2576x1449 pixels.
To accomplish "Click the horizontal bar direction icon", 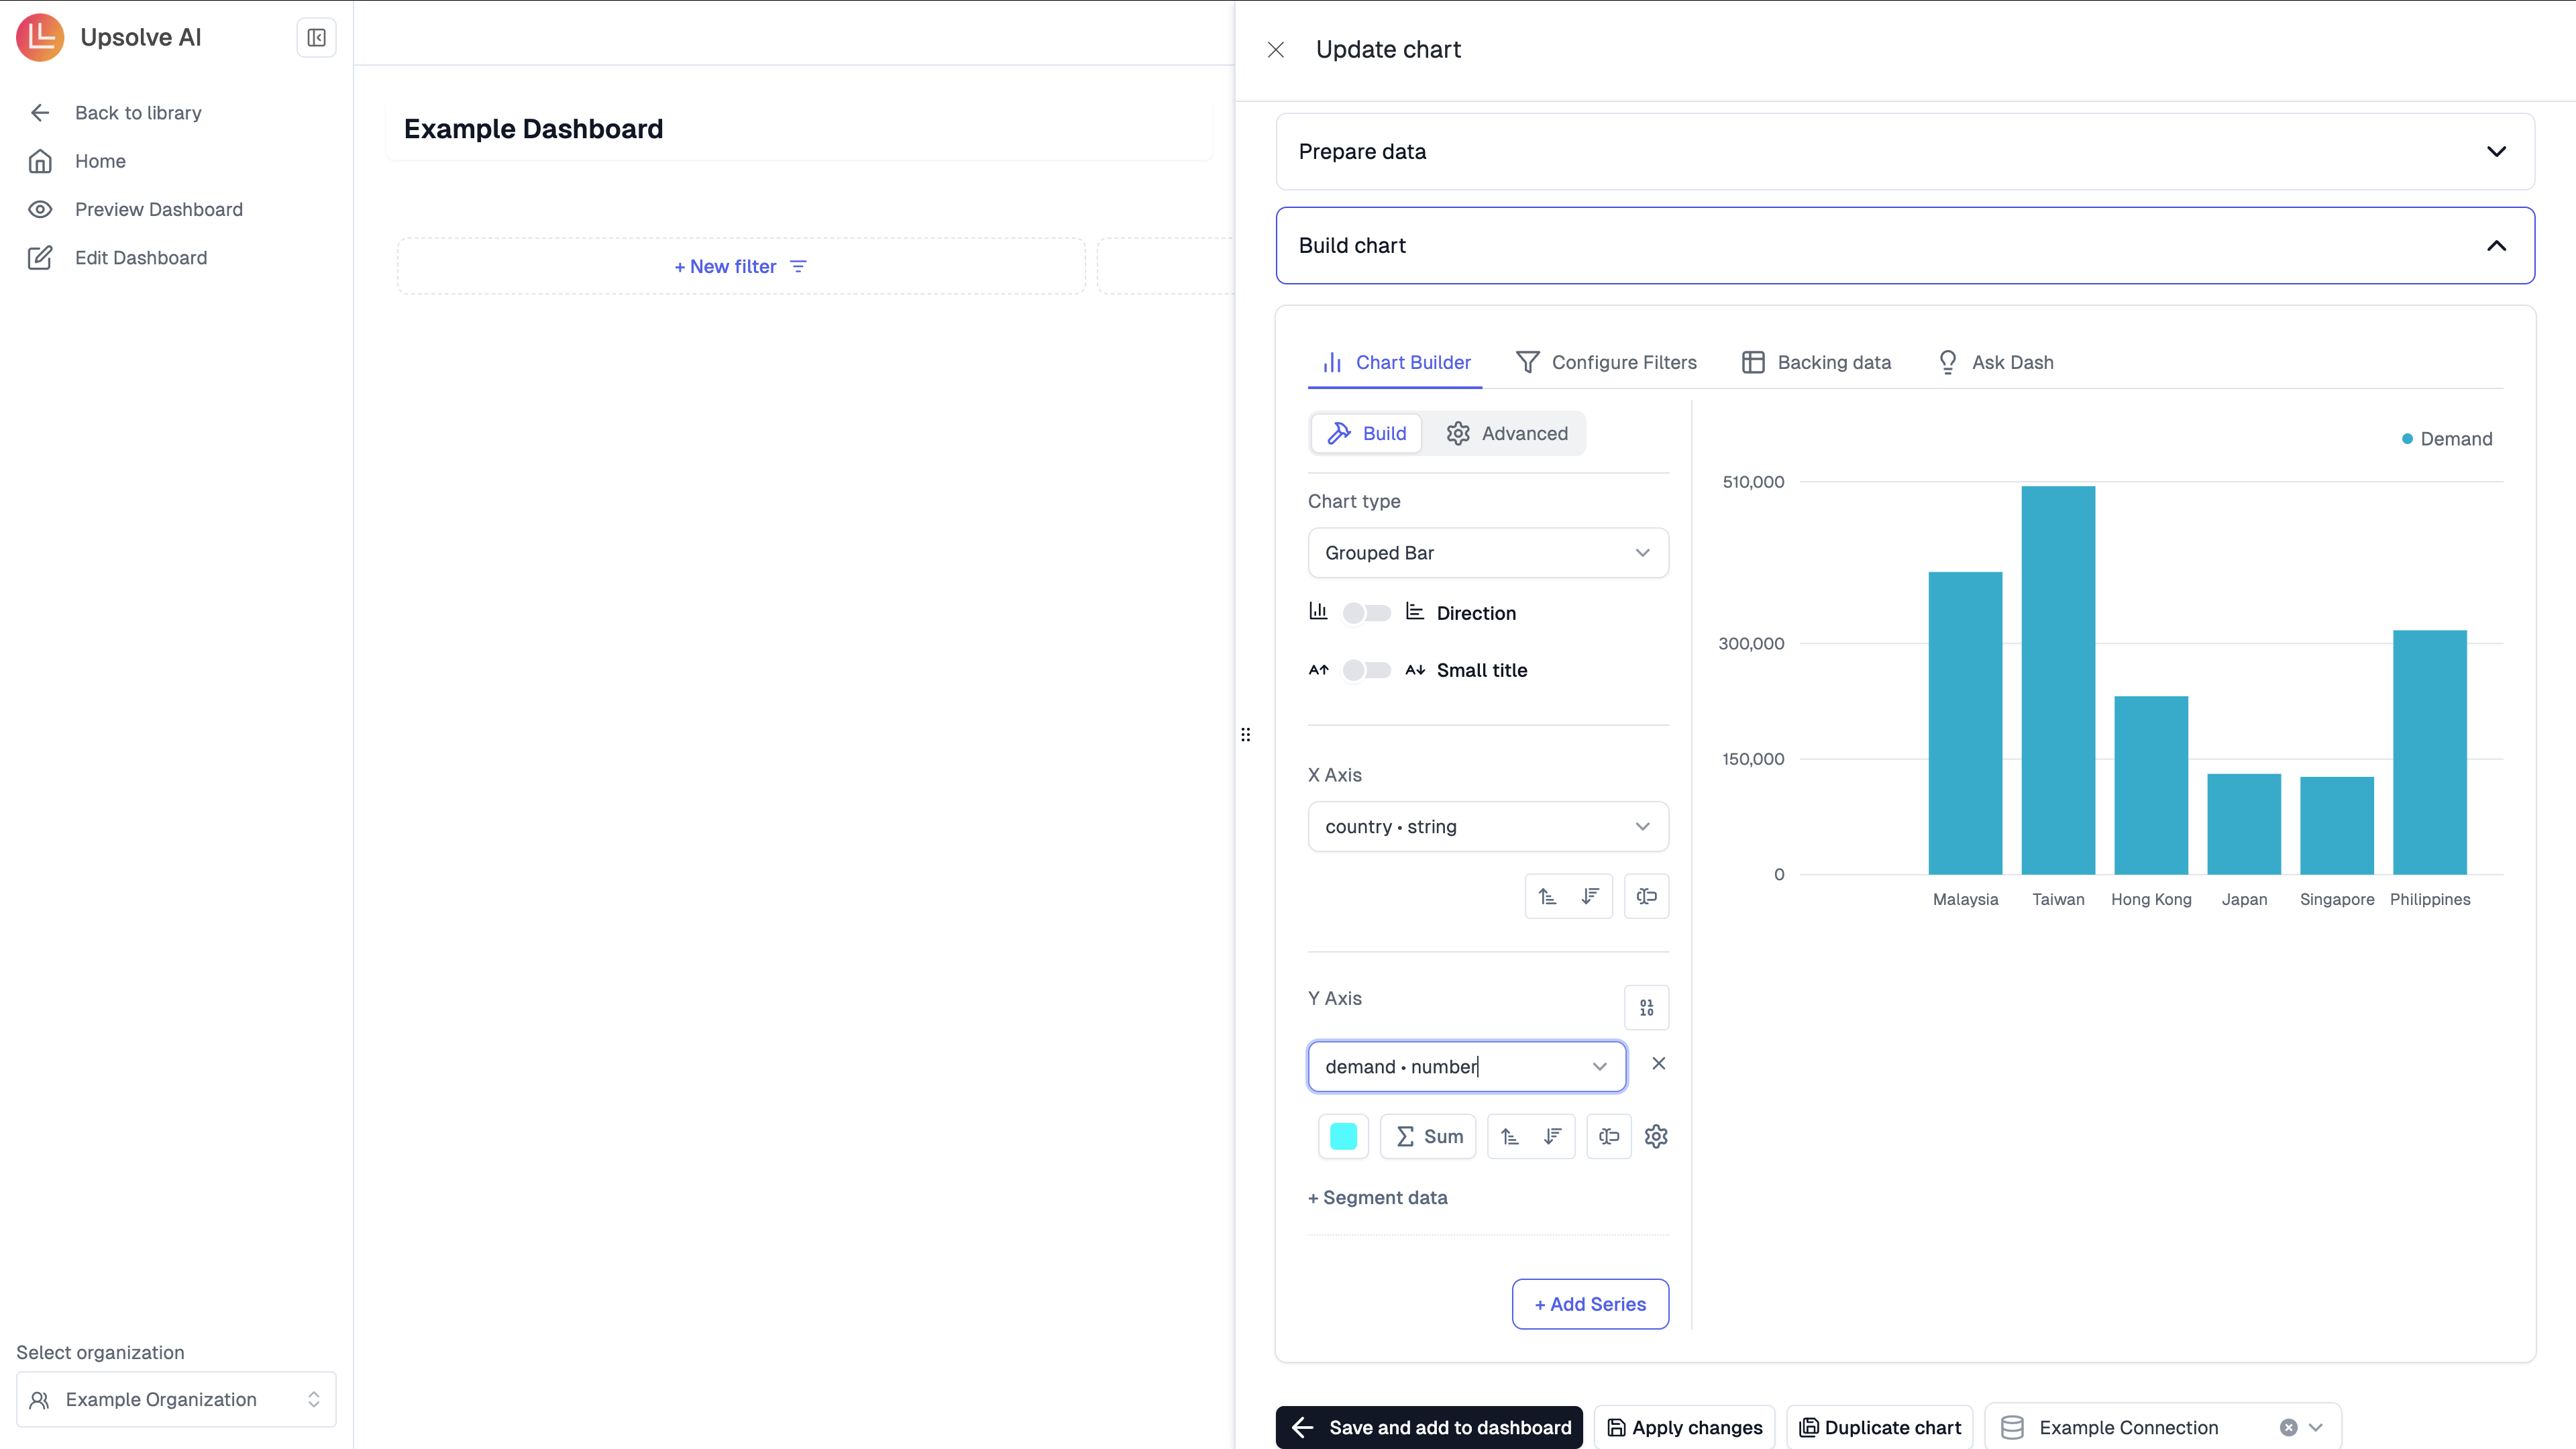I will tap(1414, 611).
